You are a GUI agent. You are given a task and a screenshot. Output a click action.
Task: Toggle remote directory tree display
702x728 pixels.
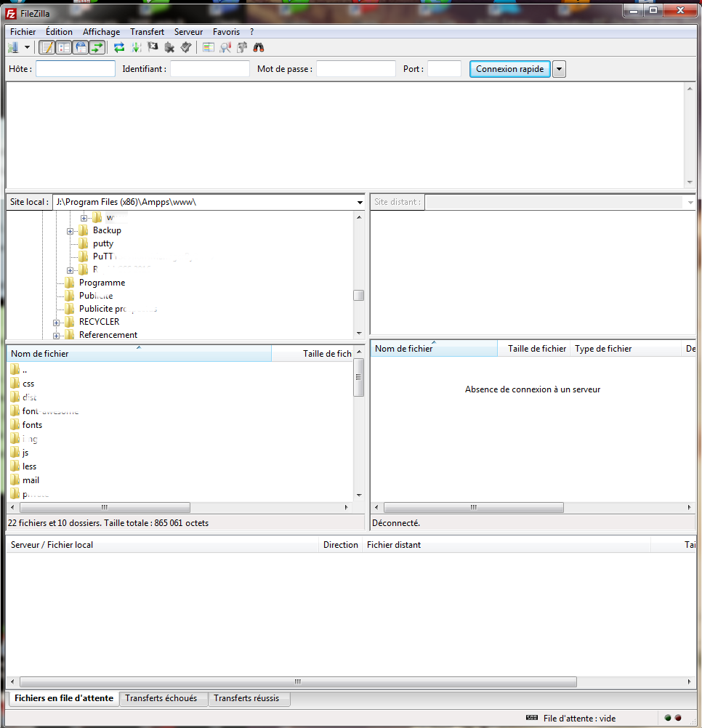(81, 47)
